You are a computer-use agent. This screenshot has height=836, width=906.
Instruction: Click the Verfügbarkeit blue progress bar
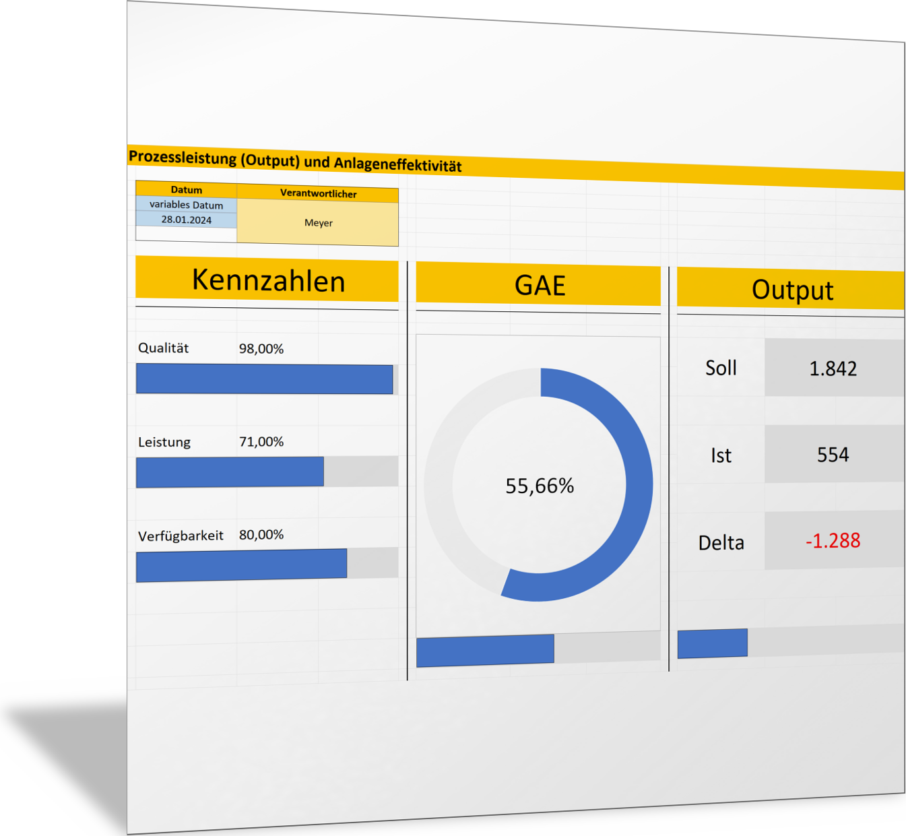pos(241,565)
